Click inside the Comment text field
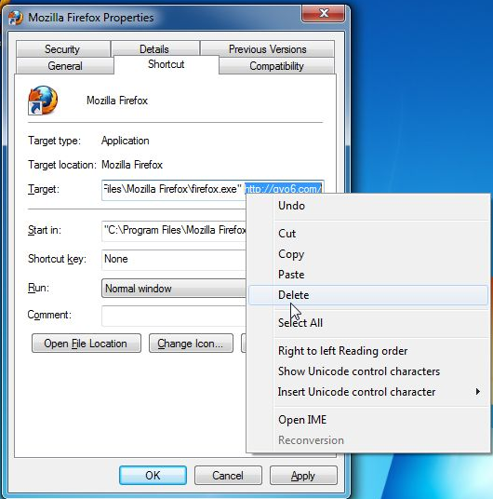Viewport: 493px width, 499px height. pos(174,316)
